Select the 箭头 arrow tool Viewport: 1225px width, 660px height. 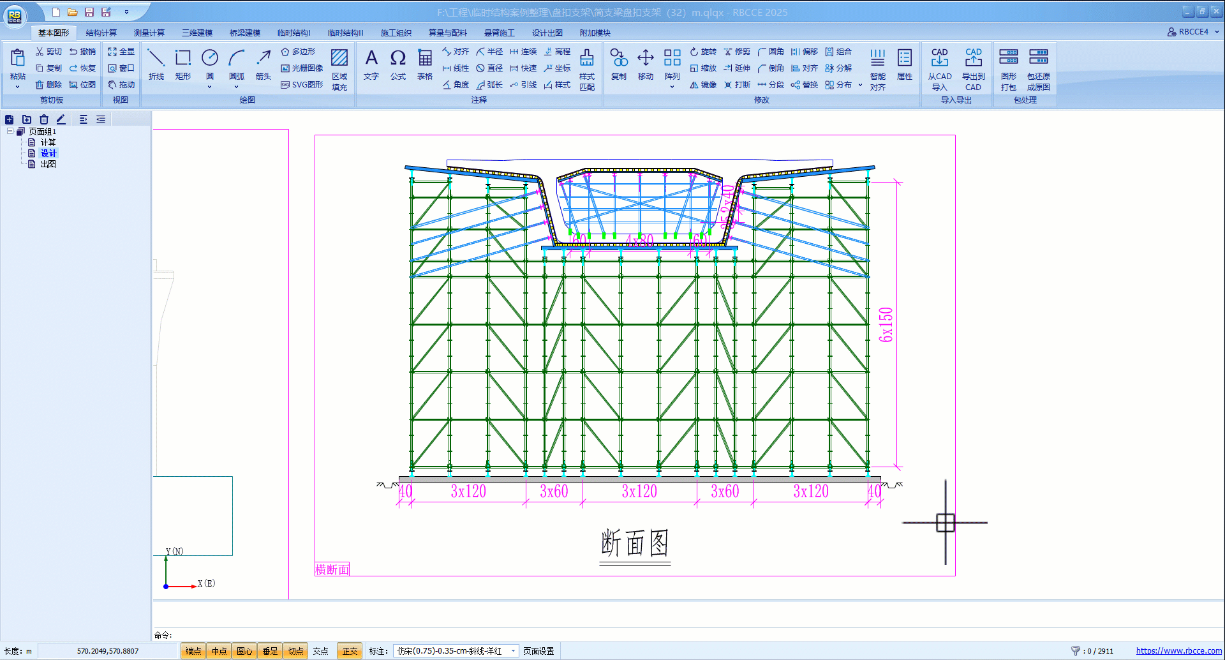(264, 64)
